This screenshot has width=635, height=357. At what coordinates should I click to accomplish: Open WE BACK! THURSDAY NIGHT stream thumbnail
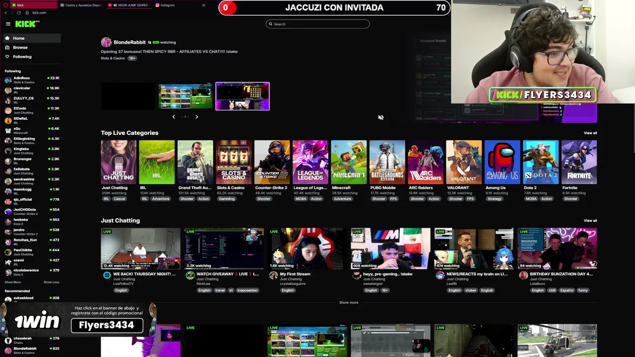(140, 248)
